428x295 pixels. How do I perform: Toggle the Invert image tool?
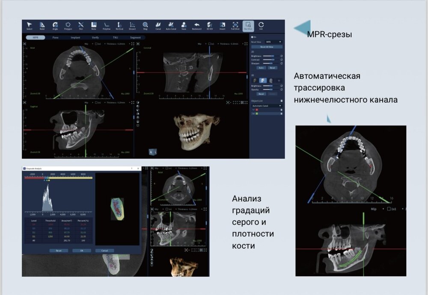223,26
